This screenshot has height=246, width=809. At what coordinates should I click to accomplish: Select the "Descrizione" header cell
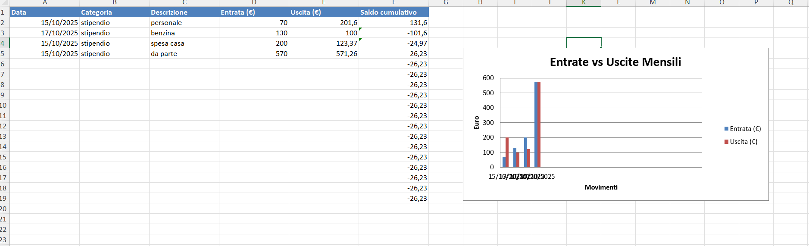[x=184, y=12]
